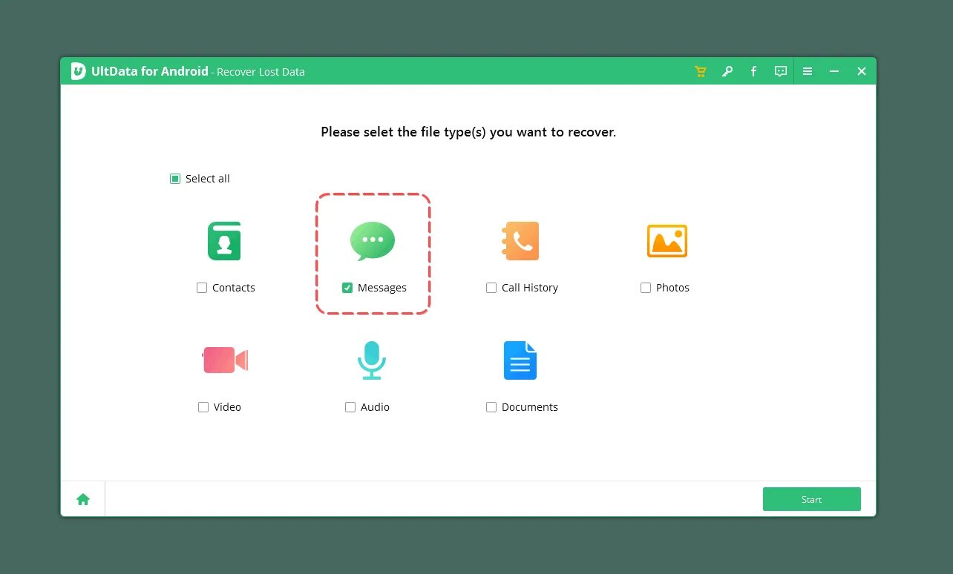Toggle the Select all checkbox
The height and width of the screenshot is (574, 953).
[x=175, y=179]
